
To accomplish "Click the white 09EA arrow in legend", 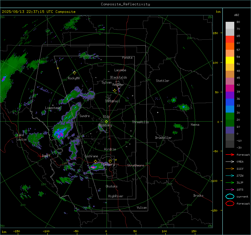I will [x=230, y=162].
